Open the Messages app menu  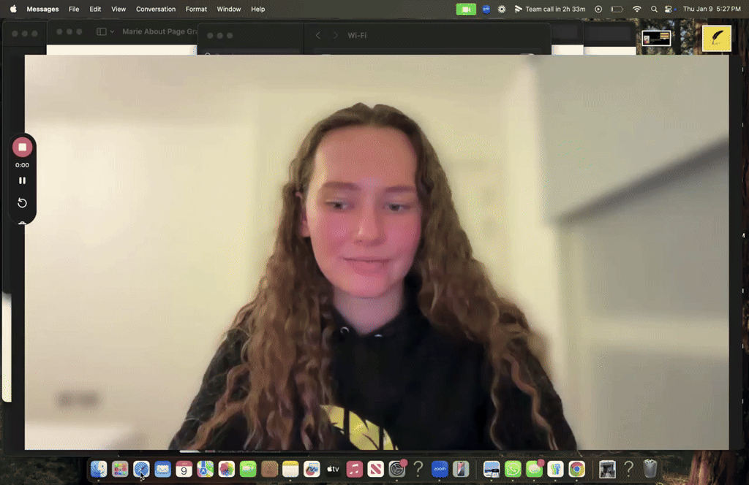point(42,9)
